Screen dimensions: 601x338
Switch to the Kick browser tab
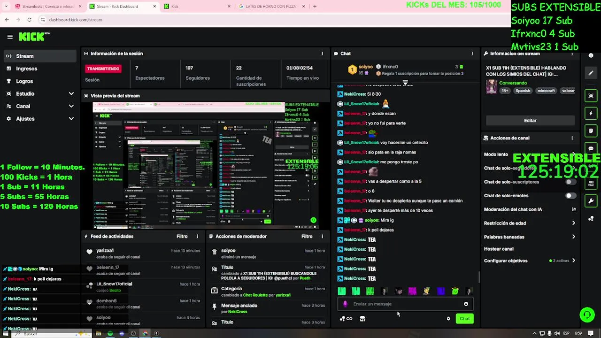point(197,6)
